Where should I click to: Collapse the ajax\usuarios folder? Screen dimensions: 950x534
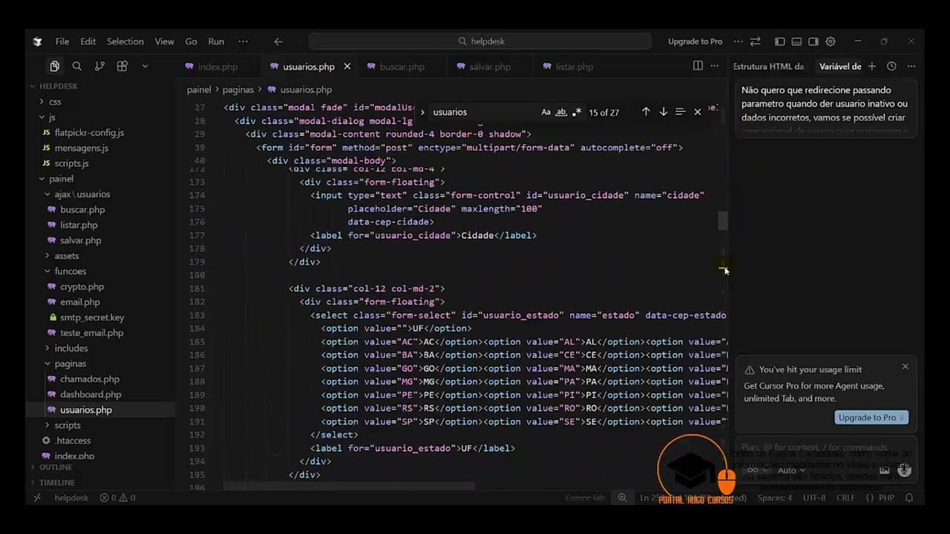tap(82, 194)
